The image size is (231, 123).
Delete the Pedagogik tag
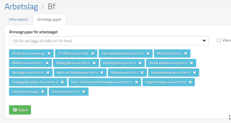pyautogui.click(x=94, y=63)
